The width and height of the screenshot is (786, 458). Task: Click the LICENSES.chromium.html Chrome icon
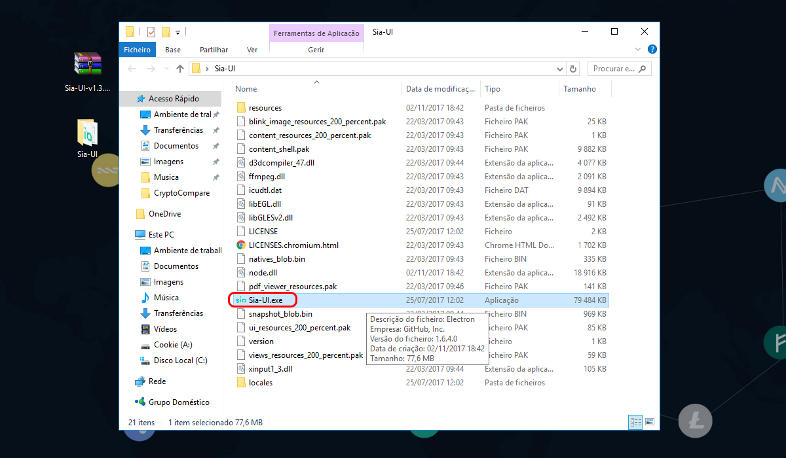240,245
